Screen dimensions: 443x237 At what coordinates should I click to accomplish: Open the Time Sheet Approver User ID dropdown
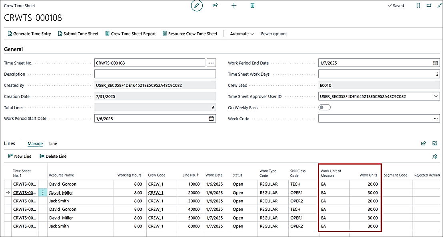(x=436, y=96)
